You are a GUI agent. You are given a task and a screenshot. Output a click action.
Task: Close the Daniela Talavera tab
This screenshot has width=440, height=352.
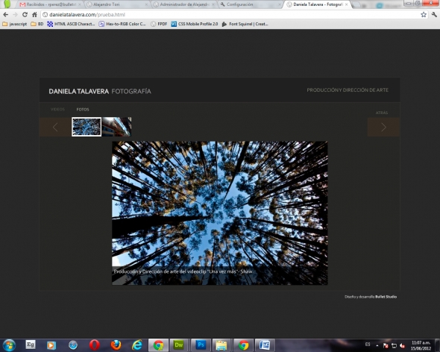347,4
